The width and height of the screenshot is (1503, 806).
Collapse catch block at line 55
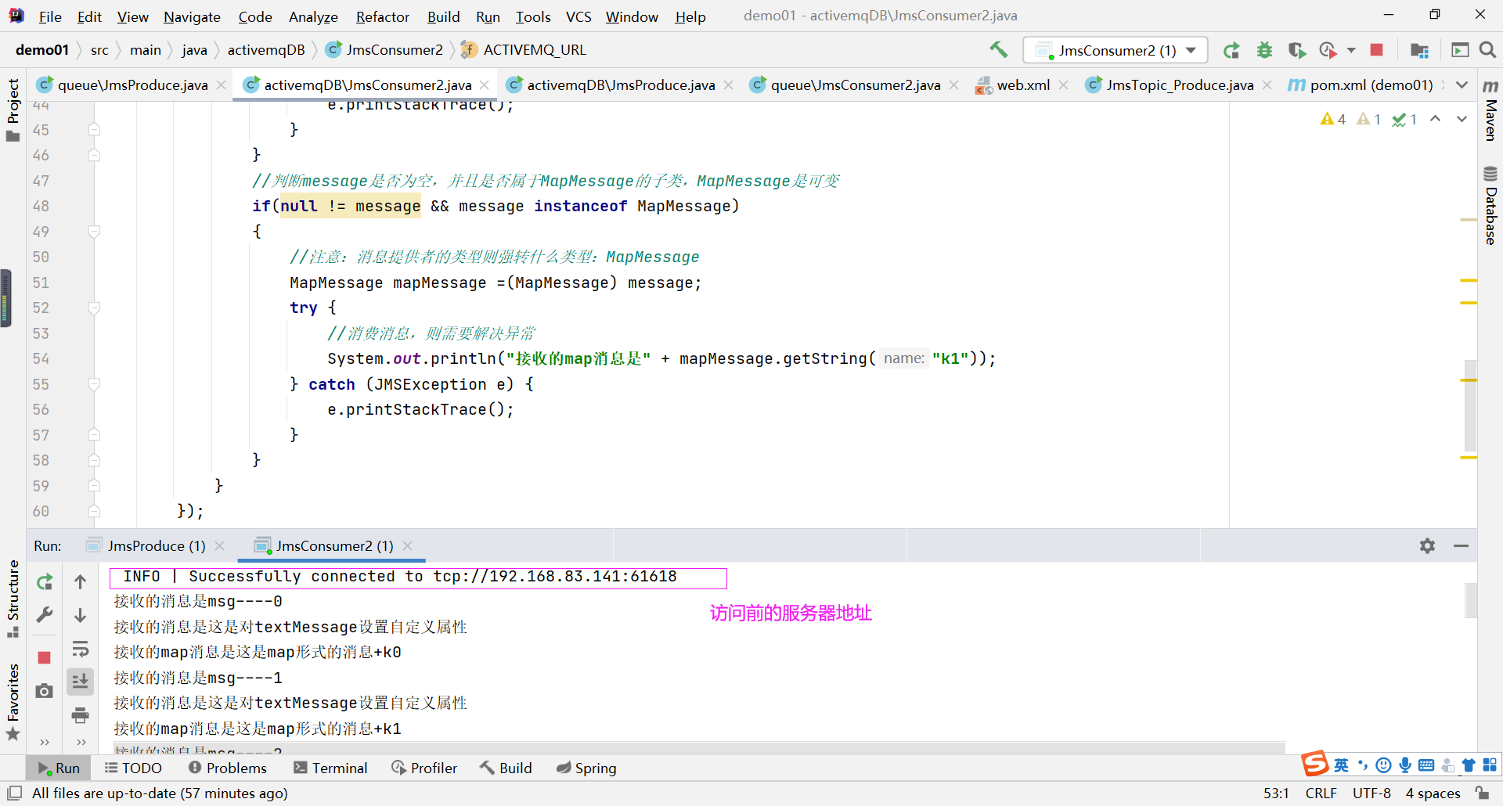(x=94, y=384)
